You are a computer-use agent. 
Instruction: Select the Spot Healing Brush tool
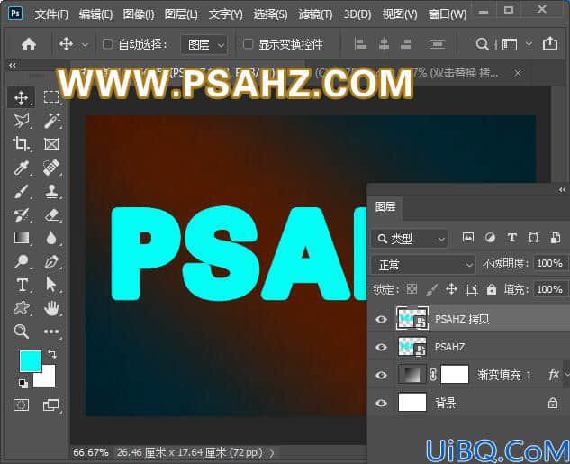click(x=51, y=168)
